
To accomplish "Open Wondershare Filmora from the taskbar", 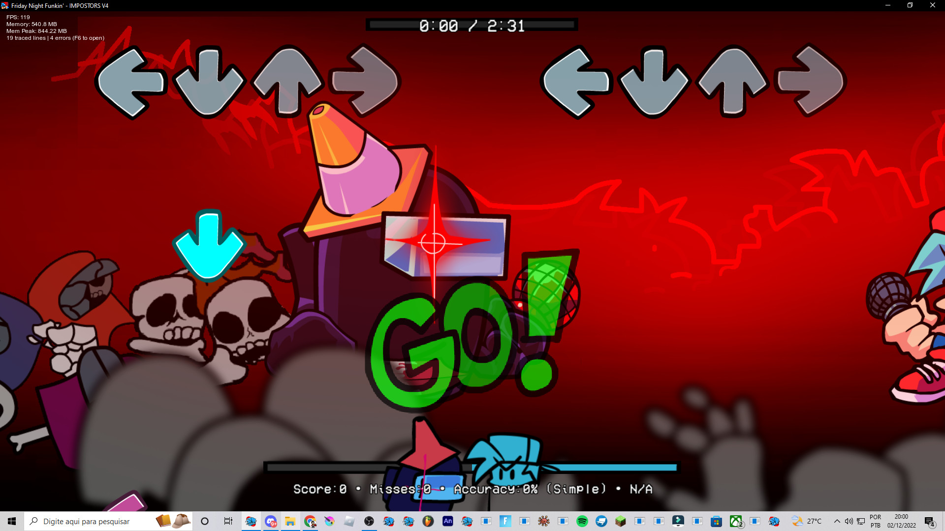I will pos(678,521).
